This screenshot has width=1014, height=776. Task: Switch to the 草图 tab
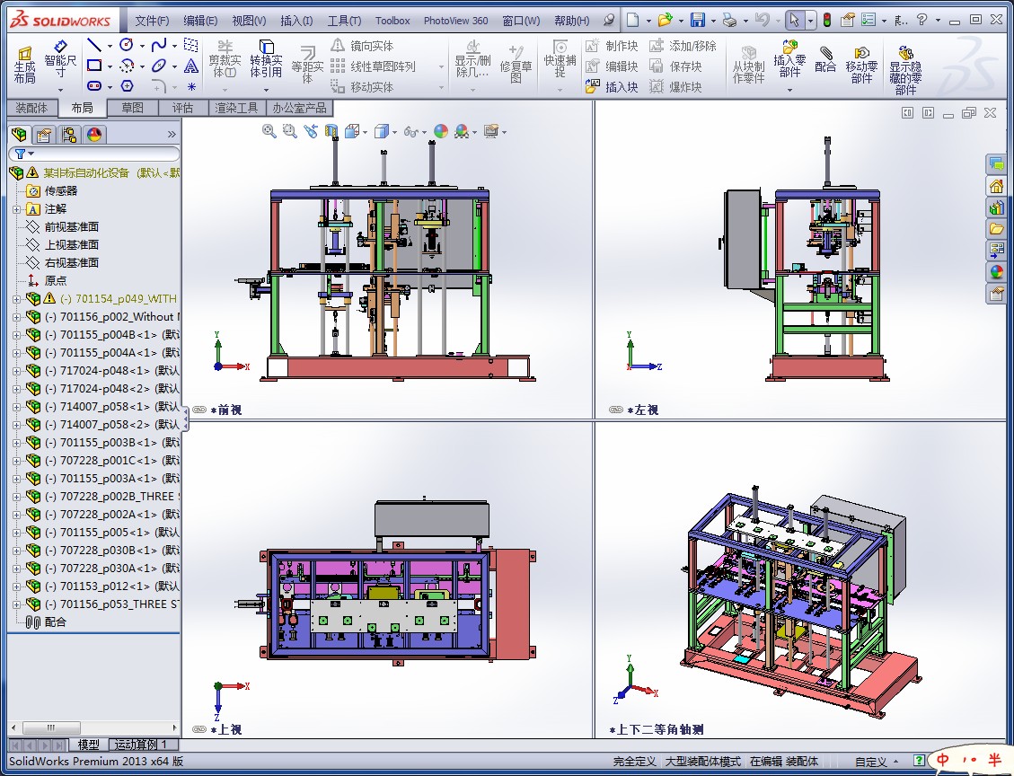(x=133, y=108)
